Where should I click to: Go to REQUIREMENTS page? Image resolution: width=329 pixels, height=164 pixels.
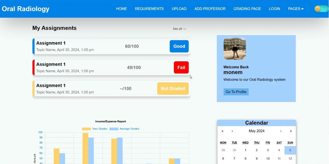click(x=149, y=9)
